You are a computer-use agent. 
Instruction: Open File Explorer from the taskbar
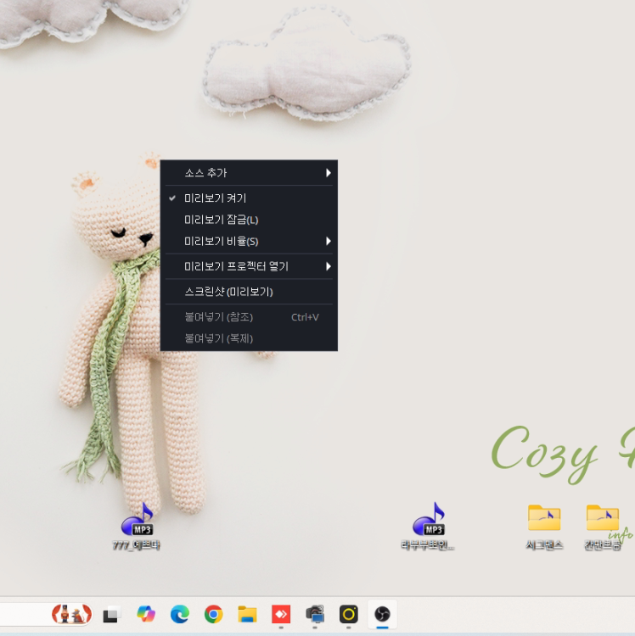point(247,614)
